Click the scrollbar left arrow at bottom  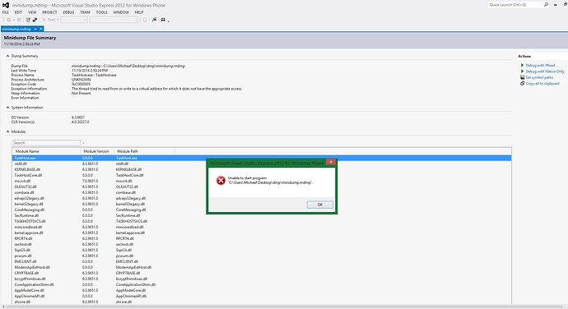point(3,307)
